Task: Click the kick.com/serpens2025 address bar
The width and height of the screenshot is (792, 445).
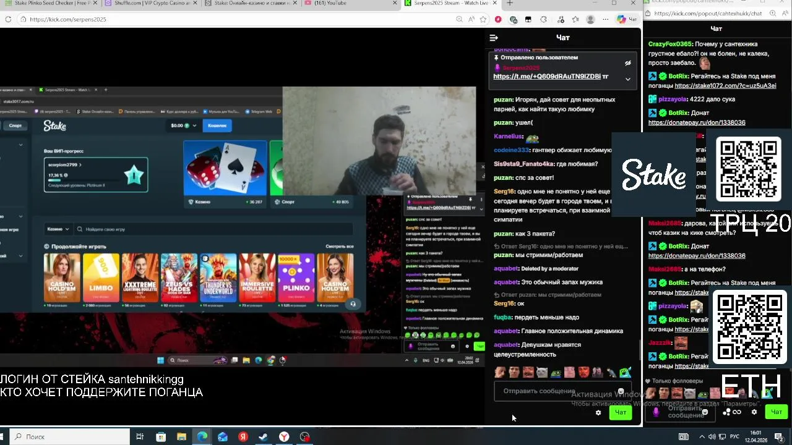Action: tap(235, 19)
